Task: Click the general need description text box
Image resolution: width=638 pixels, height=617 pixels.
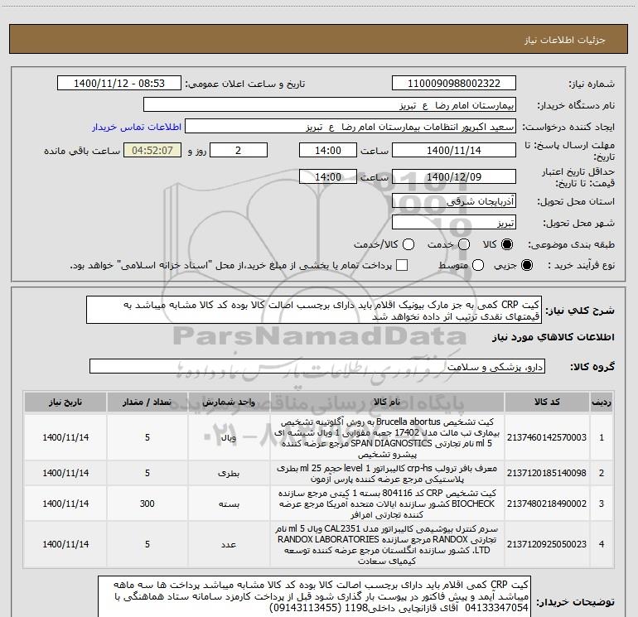Action: tap(314, 310)
